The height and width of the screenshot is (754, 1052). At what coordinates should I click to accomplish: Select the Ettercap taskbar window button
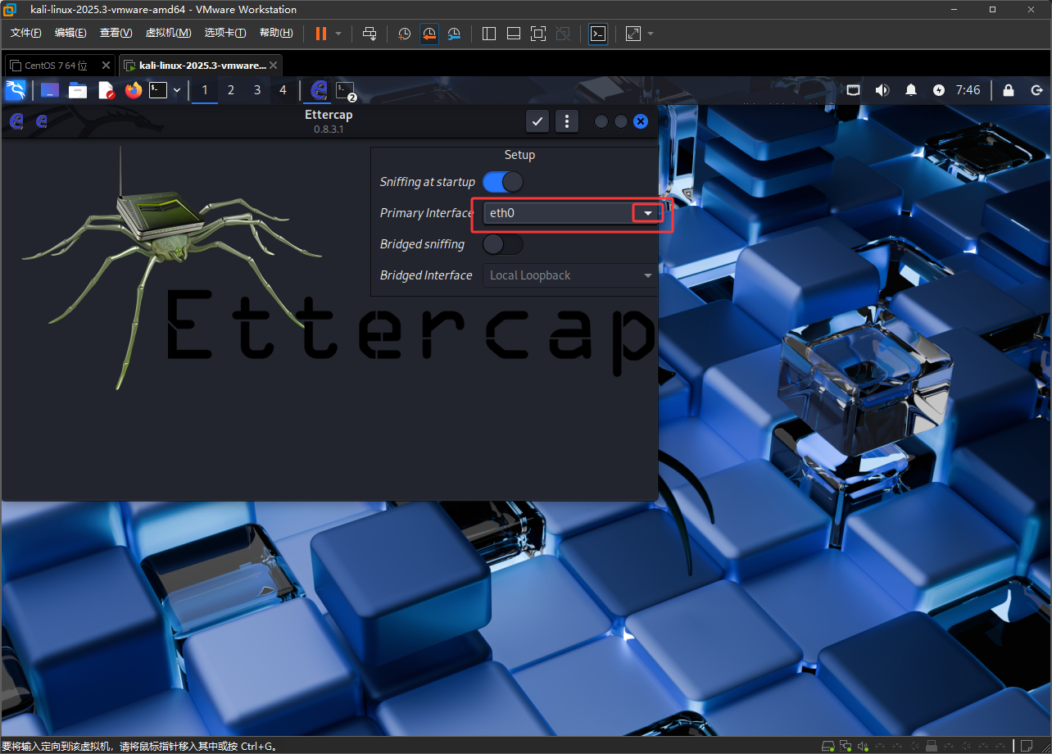point(319,90)
